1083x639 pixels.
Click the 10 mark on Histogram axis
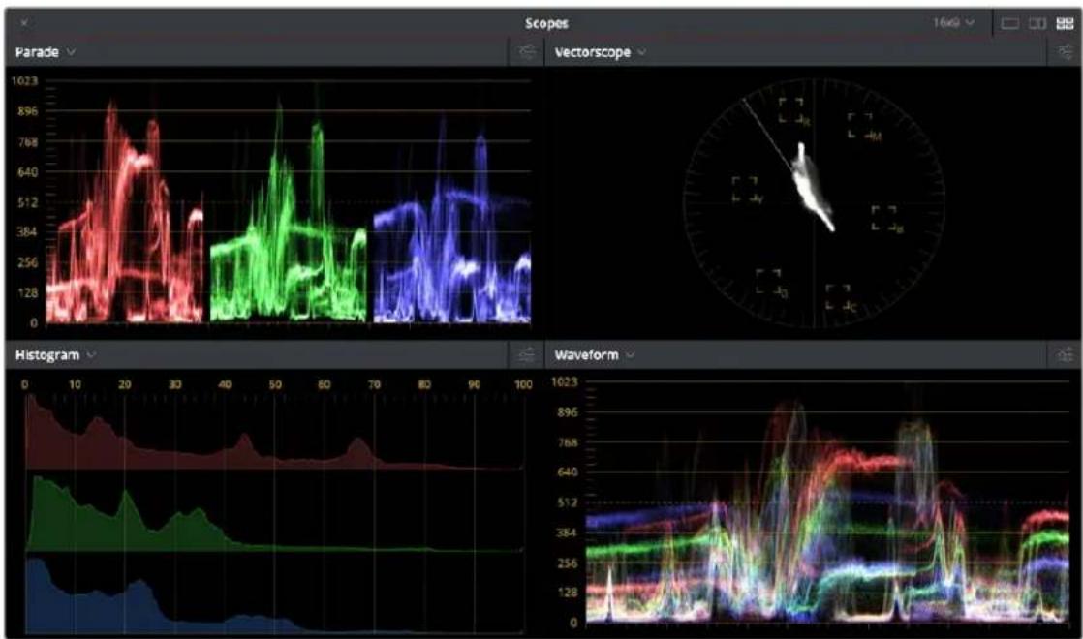tap(75, 384)
